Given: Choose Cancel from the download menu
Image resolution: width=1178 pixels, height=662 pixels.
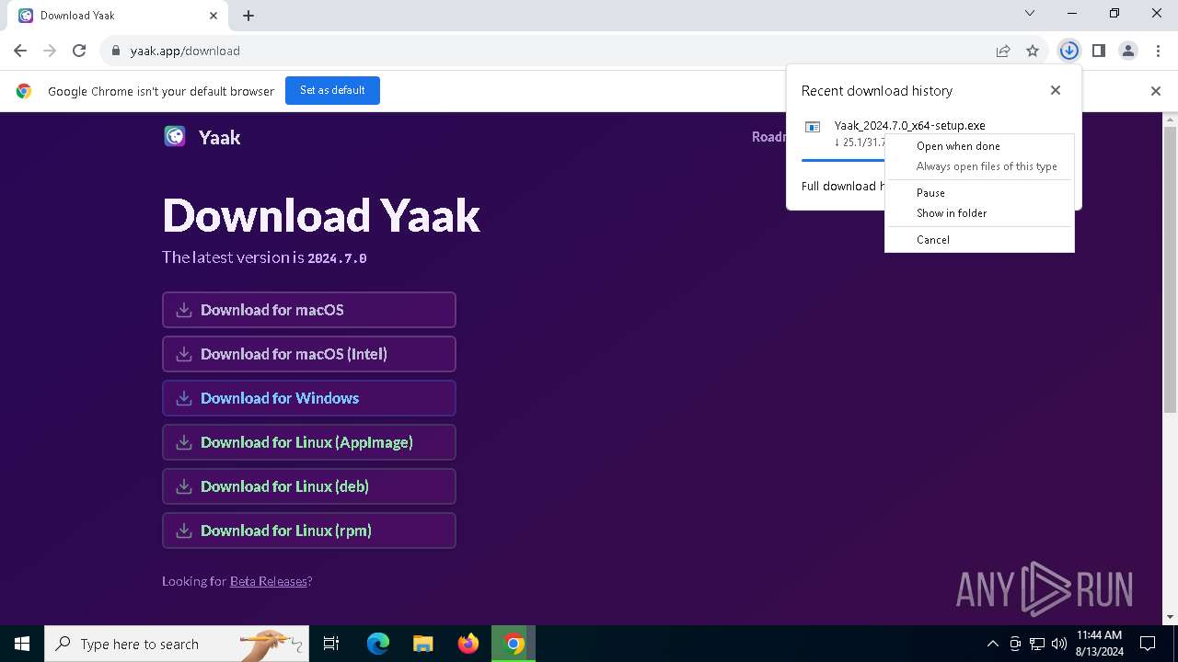Looking at the screenshot, I should coord(979,240).
